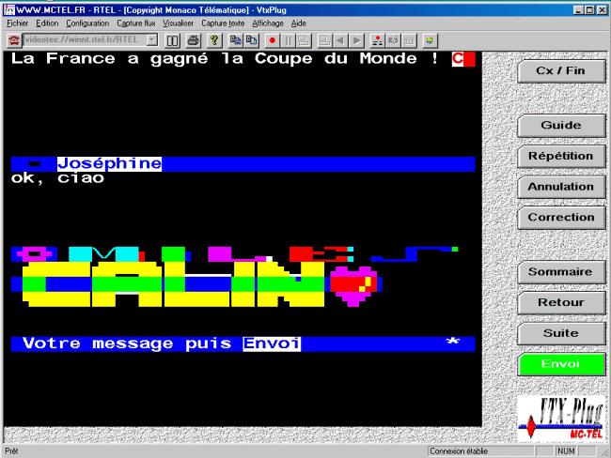Click the Sommaire button
Image resolution: width=611 pixels, height=458 pixels.
(x=561, y=271)
